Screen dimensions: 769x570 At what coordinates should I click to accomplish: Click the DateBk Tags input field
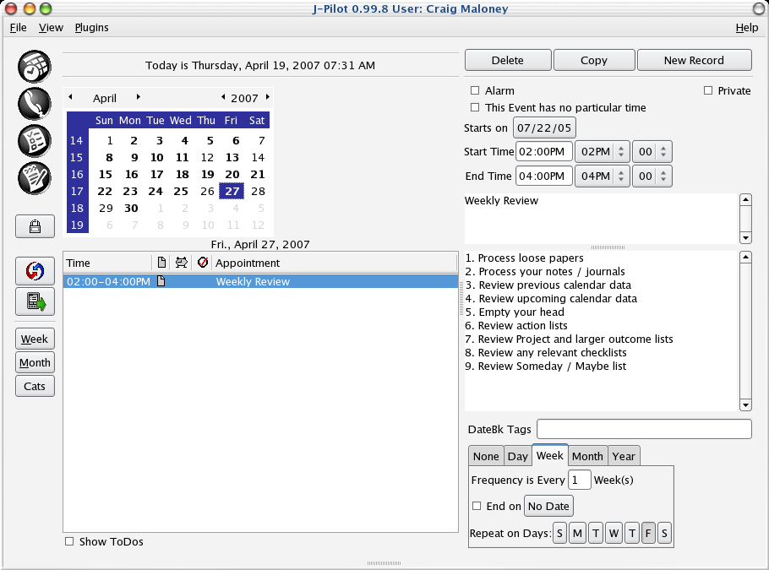point(643,429)
